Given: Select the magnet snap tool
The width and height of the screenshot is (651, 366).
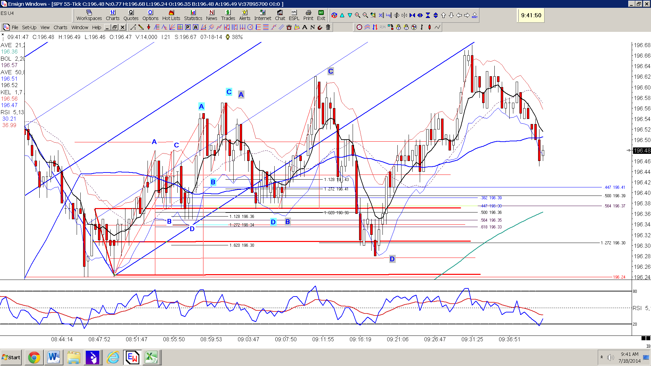Looking at the screenshot, I should [320, 27].
